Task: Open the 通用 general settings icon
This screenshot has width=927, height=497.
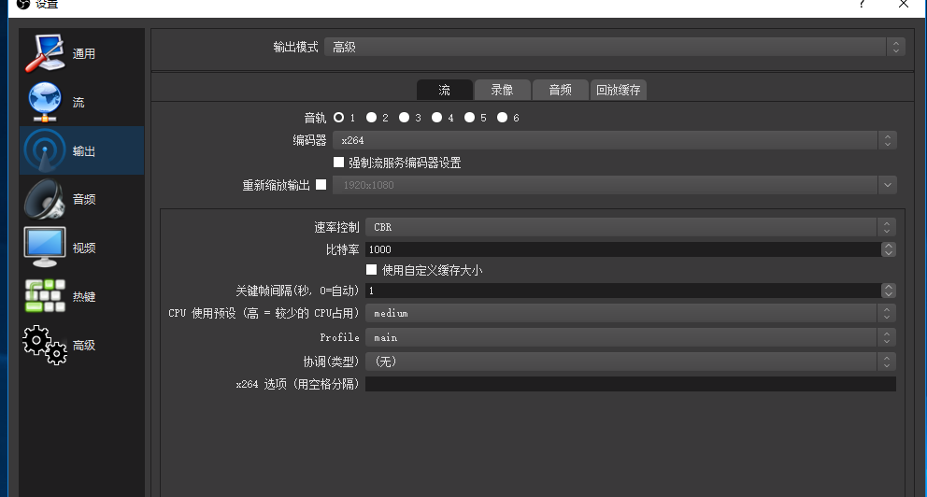Action: pyautogui.click(x=45, y=53)
